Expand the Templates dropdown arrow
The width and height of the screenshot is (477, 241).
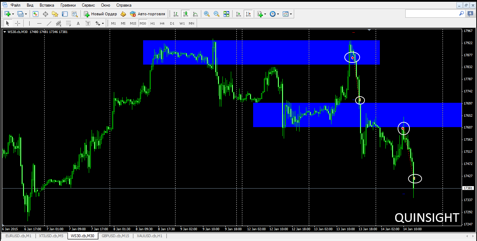291,14
